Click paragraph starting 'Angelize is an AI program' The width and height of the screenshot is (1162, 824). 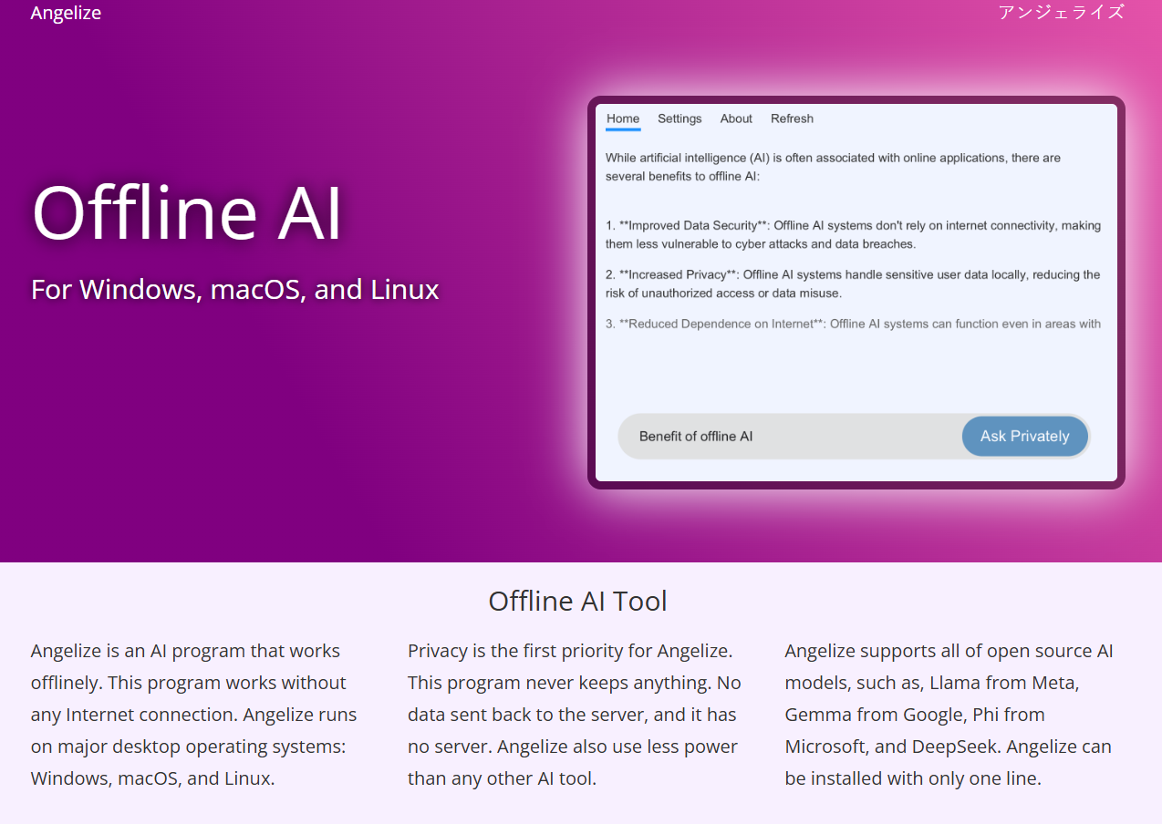coord(194,715)
